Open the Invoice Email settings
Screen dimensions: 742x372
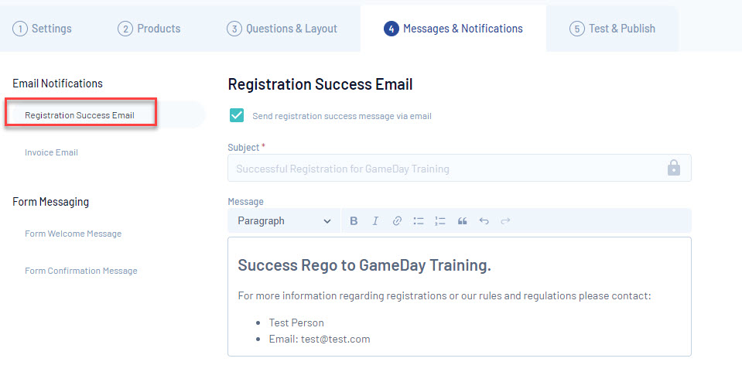tap(51, 152)
